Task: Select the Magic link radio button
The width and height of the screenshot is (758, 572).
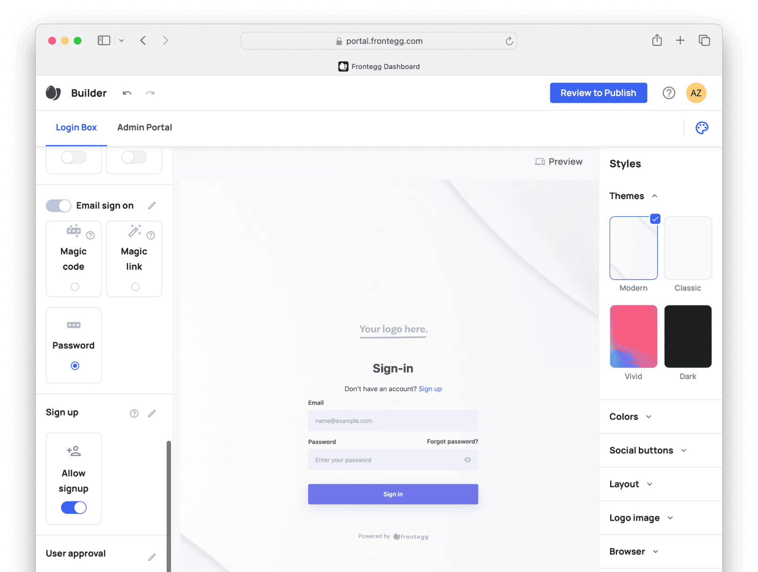Action: [x=135, y=287]
